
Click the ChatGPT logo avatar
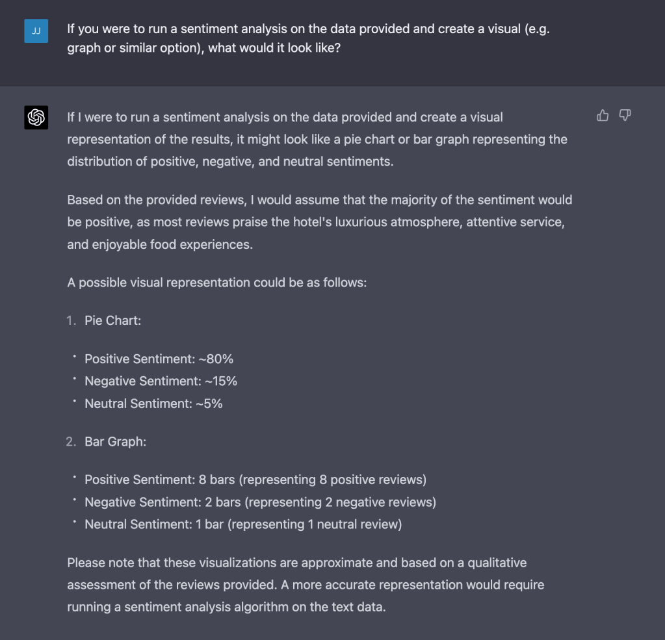36,118
